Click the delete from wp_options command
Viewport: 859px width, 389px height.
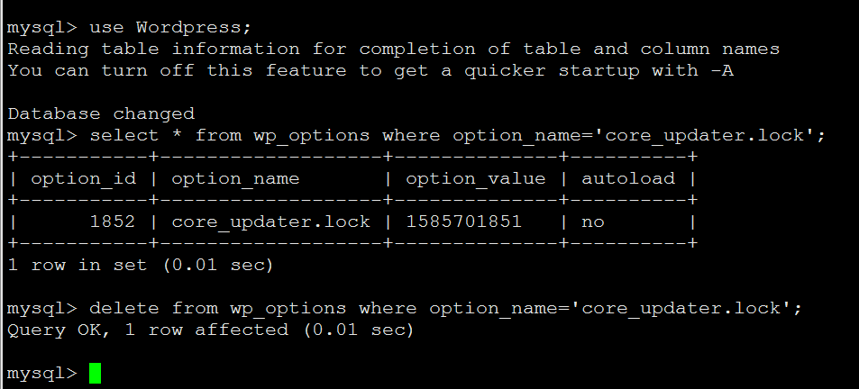[x=445, y=309]
